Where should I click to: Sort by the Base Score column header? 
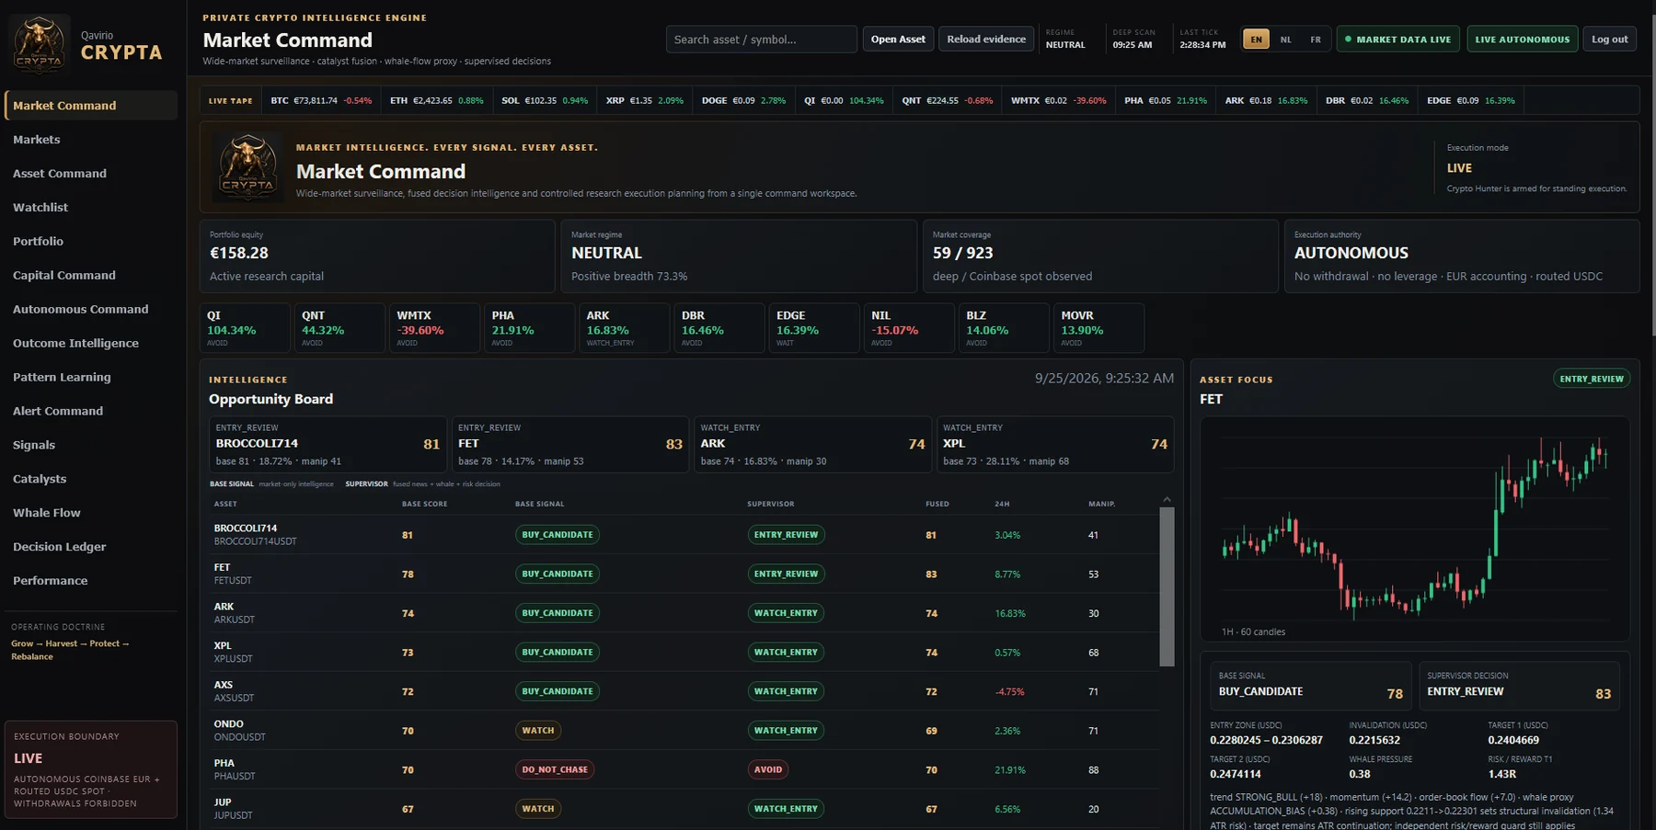(424, 504)
